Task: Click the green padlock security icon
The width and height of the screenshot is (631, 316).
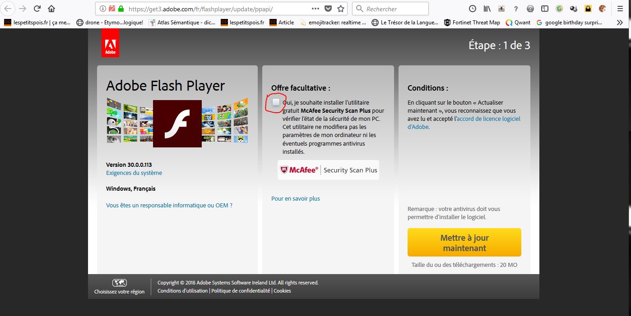Action: click(x=121, y=9)
